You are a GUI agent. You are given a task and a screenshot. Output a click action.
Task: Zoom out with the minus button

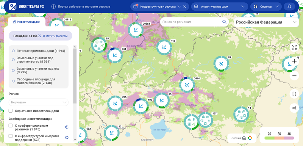(294, 75)
